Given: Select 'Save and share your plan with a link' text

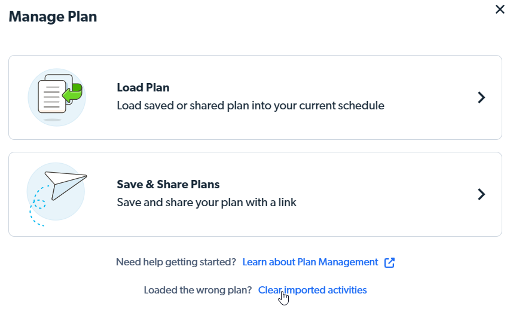Looking at the screenshot, I should click(206, 203).
